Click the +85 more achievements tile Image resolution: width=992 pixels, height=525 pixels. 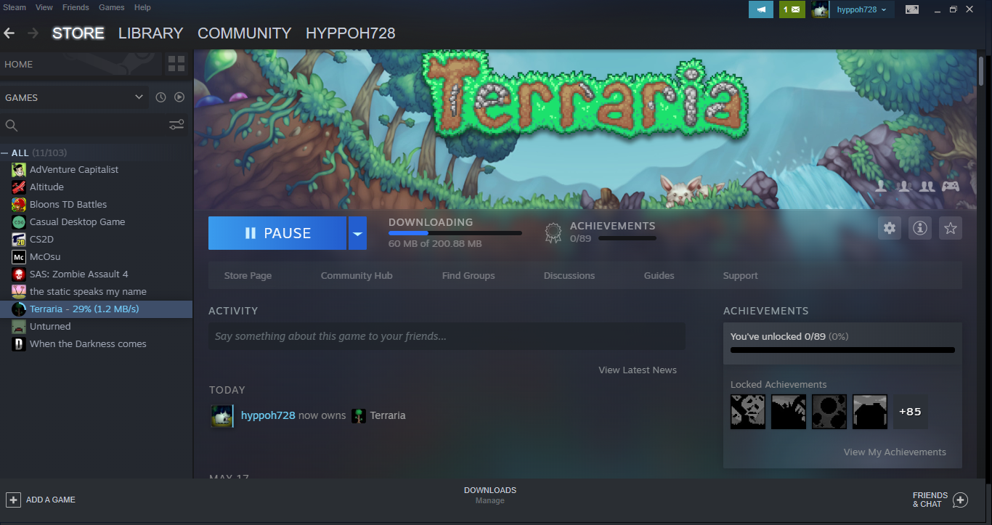tap(910, 412)
